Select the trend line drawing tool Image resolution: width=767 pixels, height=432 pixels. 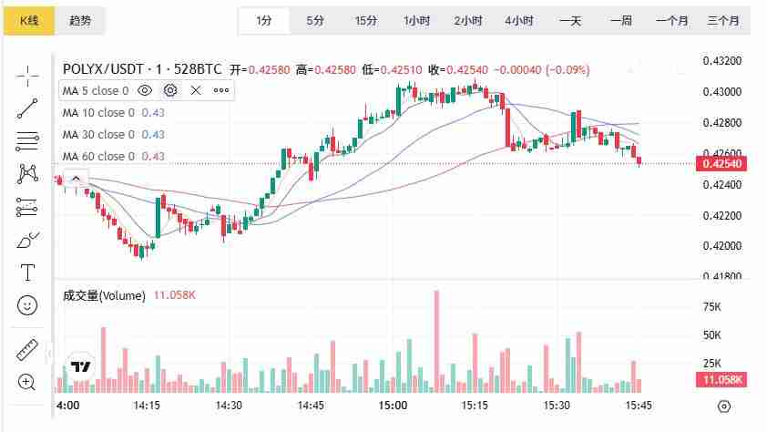27,108
